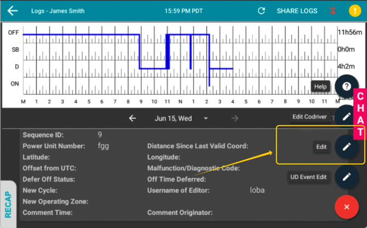Tap the Comment Time label
The height and width of the screenshot is (228, 367).
click(48, 213)
